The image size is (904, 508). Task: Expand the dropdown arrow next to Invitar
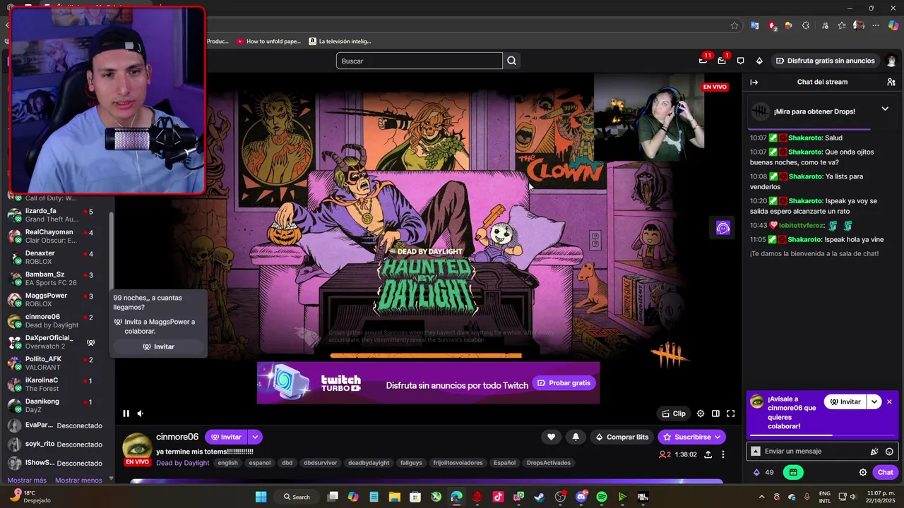tap(255, 437)
